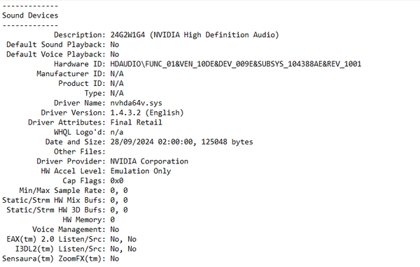
Task: Click the Default Voice Playback label
Action: 56,55
